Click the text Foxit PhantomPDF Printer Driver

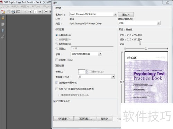coord(85,24)
